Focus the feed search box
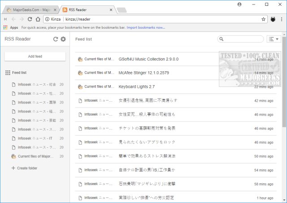The height and width of the screenshot is (203, 287). pyautogui.click(x=242, y=39)
